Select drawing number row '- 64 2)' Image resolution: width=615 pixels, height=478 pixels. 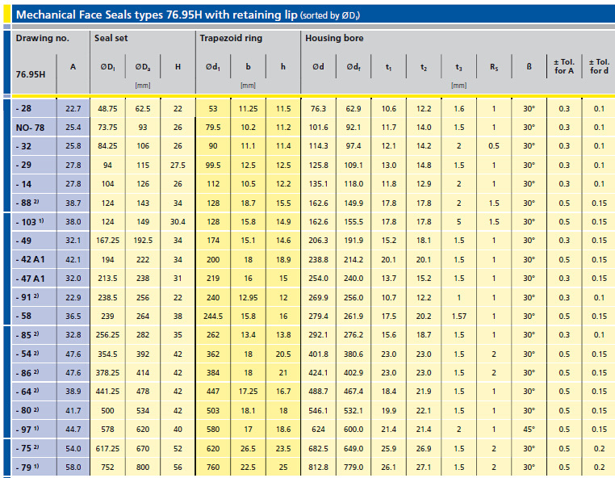(x=27, y=392)
